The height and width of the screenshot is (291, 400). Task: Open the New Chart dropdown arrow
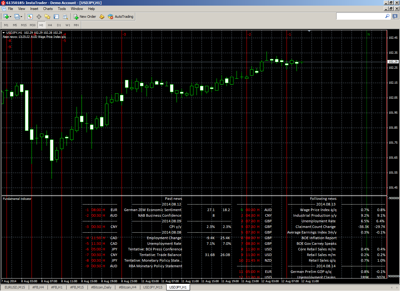(11, 17)
